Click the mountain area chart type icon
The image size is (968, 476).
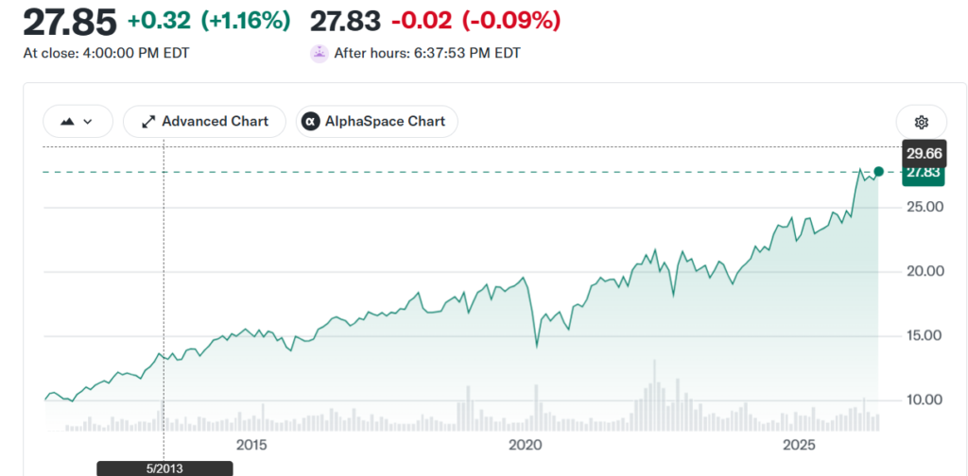[67, 122]
